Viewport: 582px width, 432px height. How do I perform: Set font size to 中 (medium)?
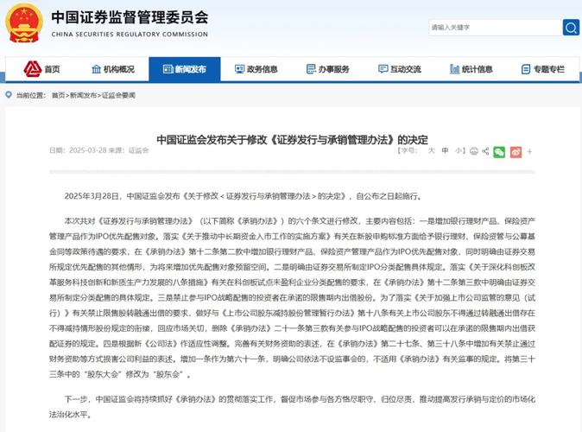(445, 151)
